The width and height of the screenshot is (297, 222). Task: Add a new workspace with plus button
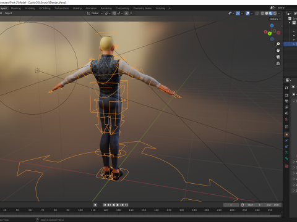click(x=170, y=9)
